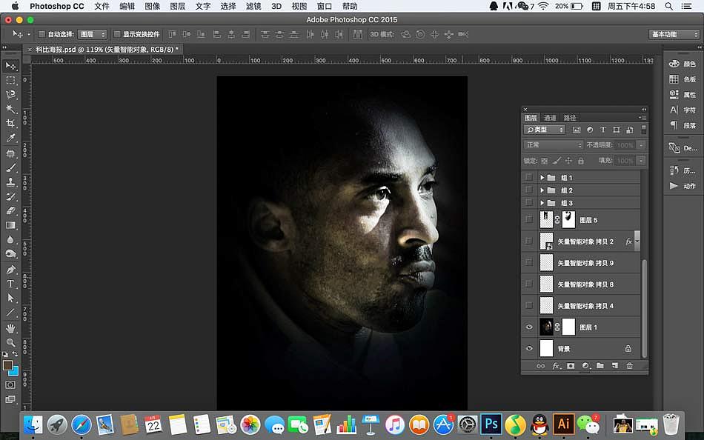
Task: Select the Lasso tool
Action: tap(11, 95)
